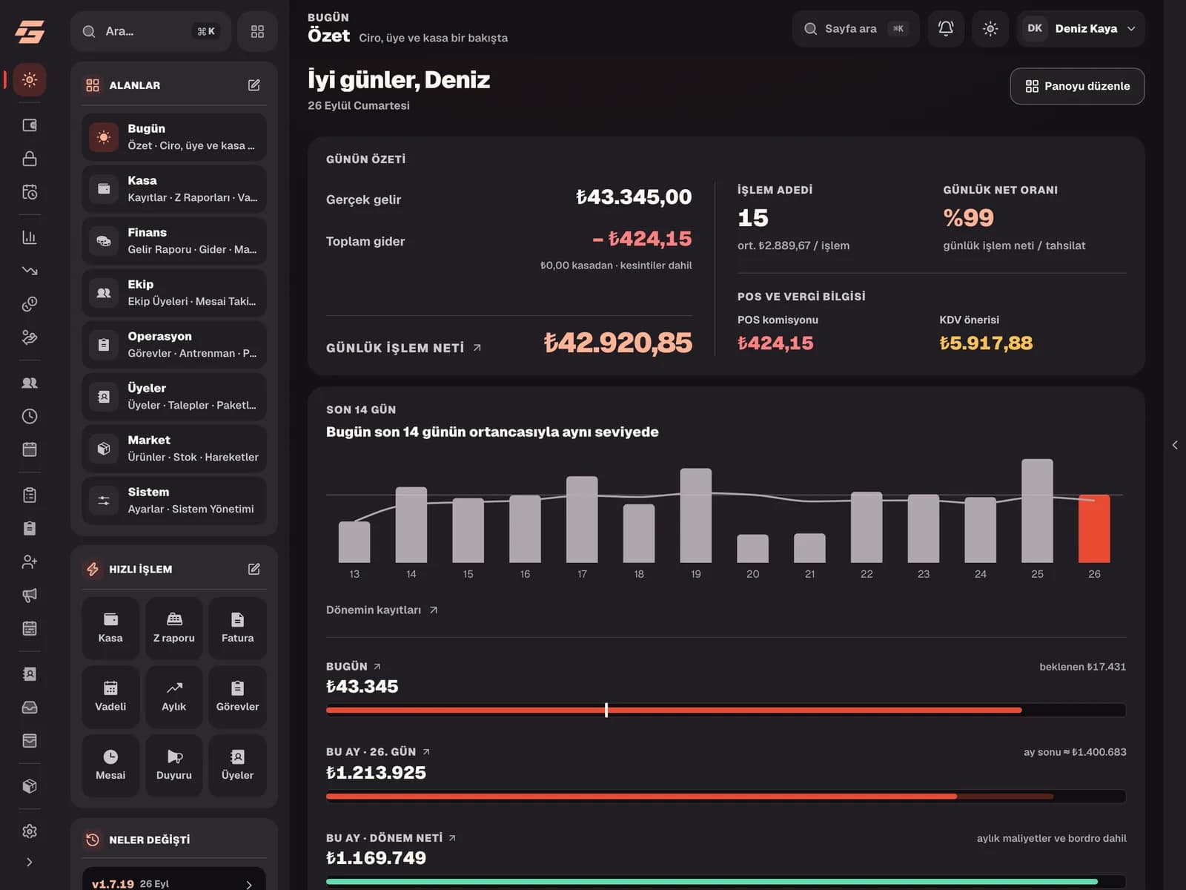This screenshot has width=1186, height=890.
Task: Select the Bugün area item
Action: tap(174, 137)
